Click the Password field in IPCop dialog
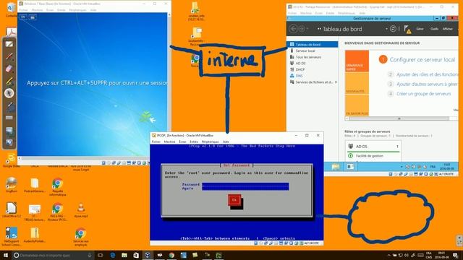The image size is (463, 260). click(245, 185)
